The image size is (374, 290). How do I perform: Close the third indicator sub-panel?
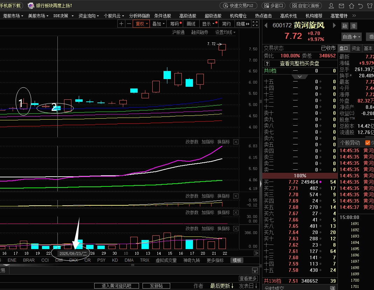236,213
